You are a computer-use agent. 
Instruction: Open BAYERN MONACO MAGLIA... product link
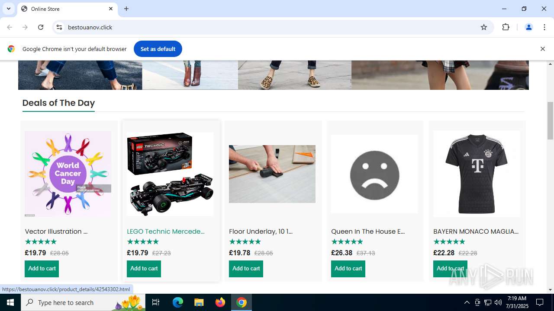coord(476,232)
